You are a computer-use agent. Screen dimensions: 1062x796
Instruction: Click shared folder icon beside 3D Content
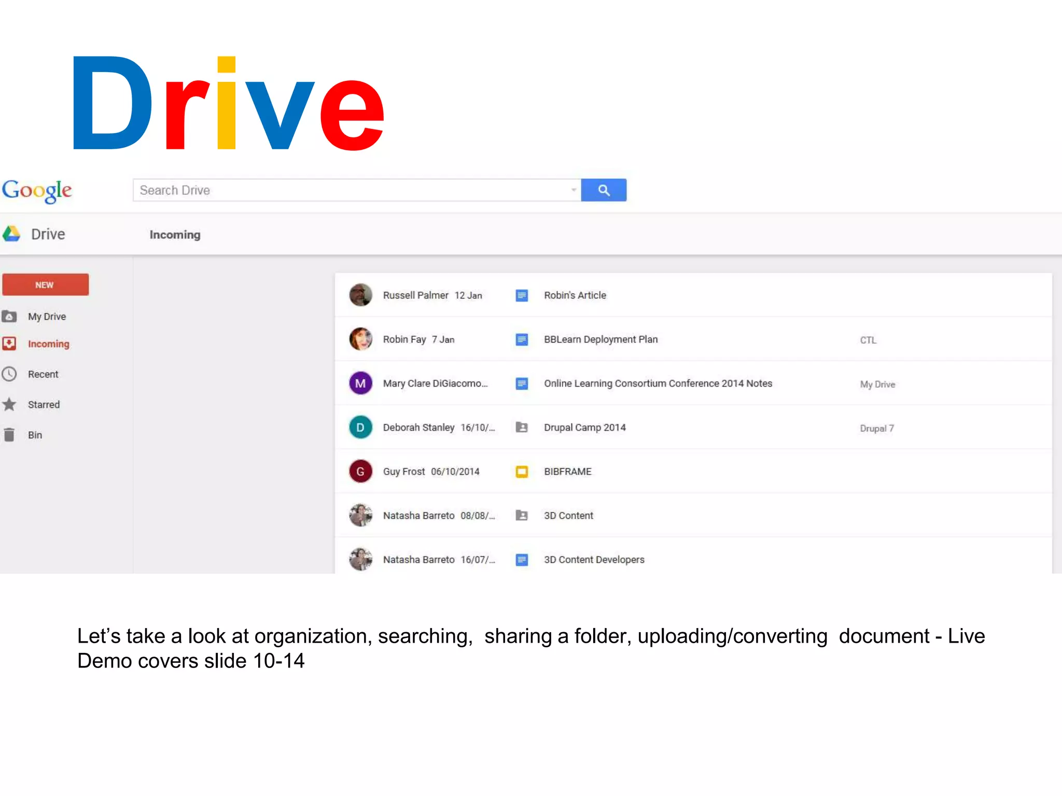coord(522,516)
